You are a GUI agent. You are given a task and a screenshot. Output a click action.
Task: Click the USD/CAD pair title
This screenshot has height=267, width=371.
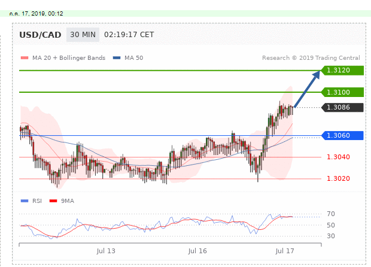point(40,35)
